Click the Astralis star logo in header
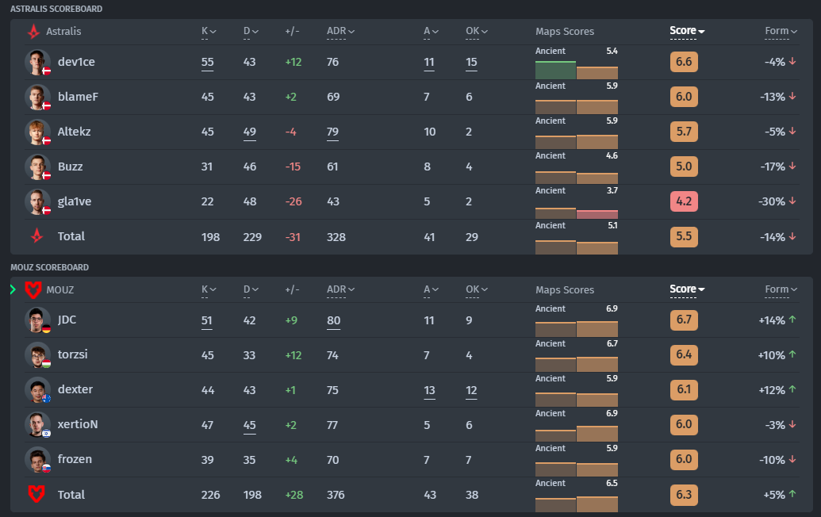The width and height of the screenshot is (821, 517). [33, 32]
